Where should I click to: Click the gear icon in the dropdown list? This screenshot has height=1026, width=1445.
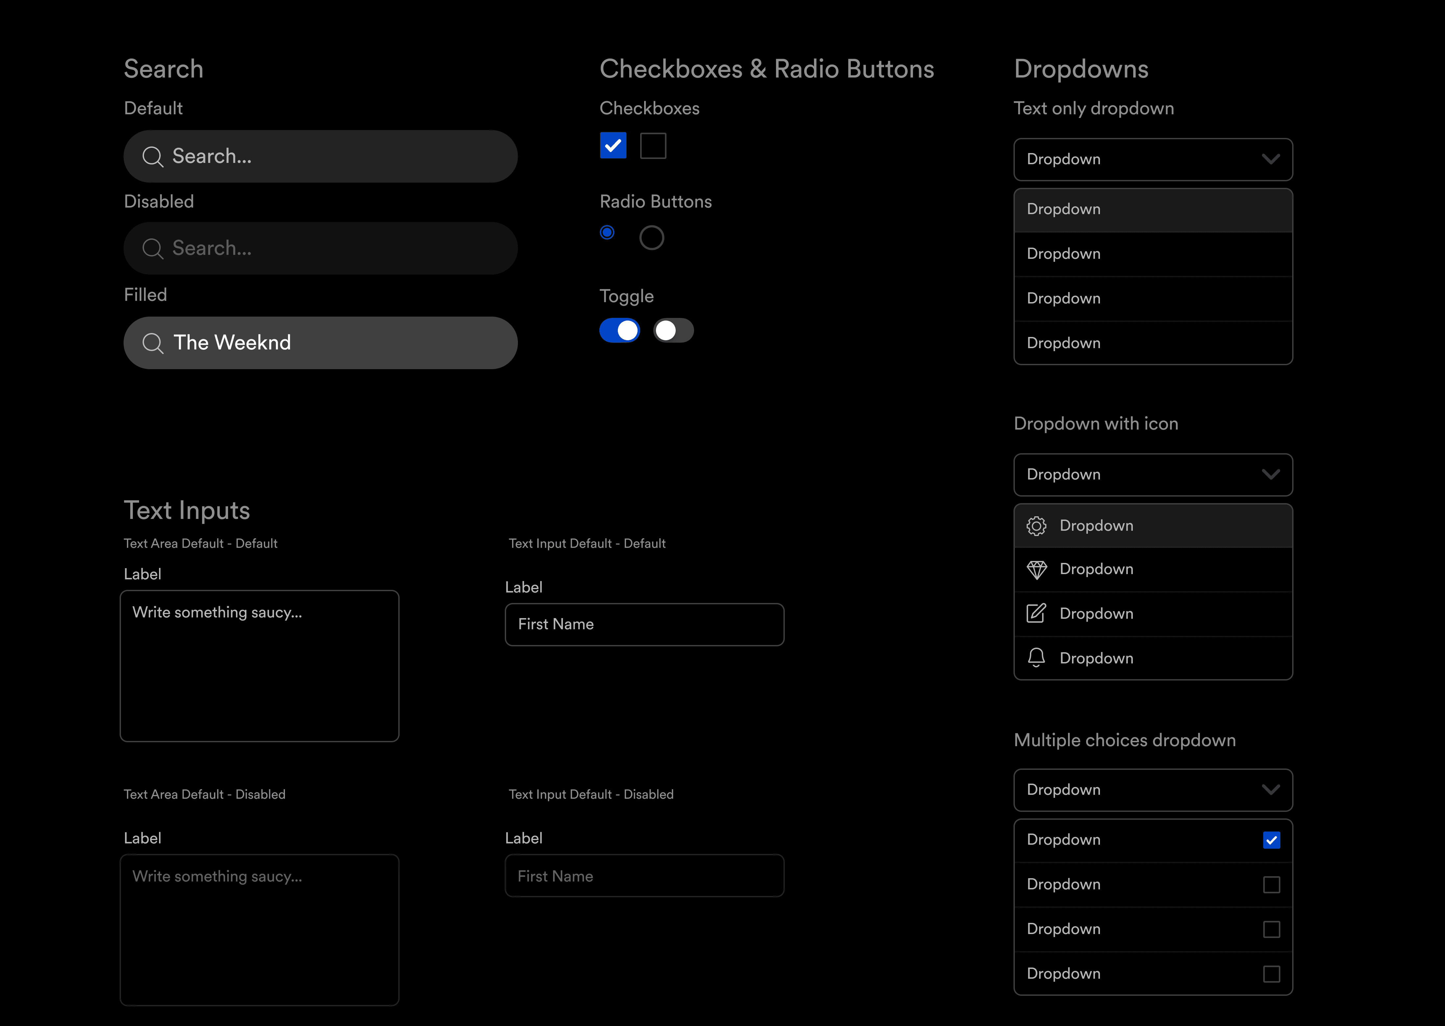click(x=1036, y=525)
